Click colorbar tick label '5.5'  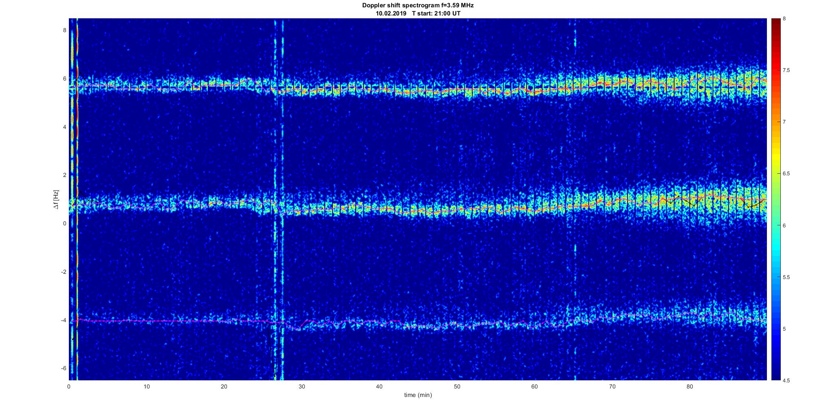[x=786, y=277]
